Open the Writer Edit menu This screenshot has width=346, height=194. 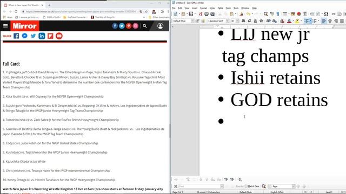(180, 8)
